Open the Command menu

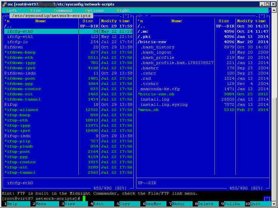coord(63,10)
